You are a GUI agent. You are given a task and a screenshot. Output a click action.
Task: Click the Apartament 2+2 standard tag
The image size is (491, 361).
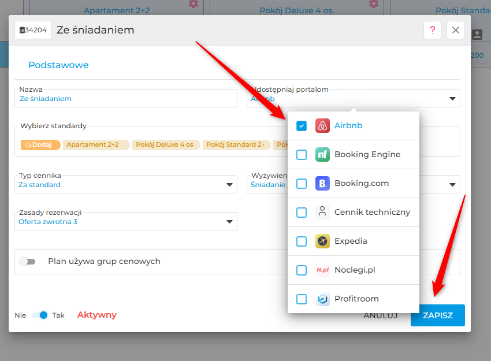click(96, 144)
